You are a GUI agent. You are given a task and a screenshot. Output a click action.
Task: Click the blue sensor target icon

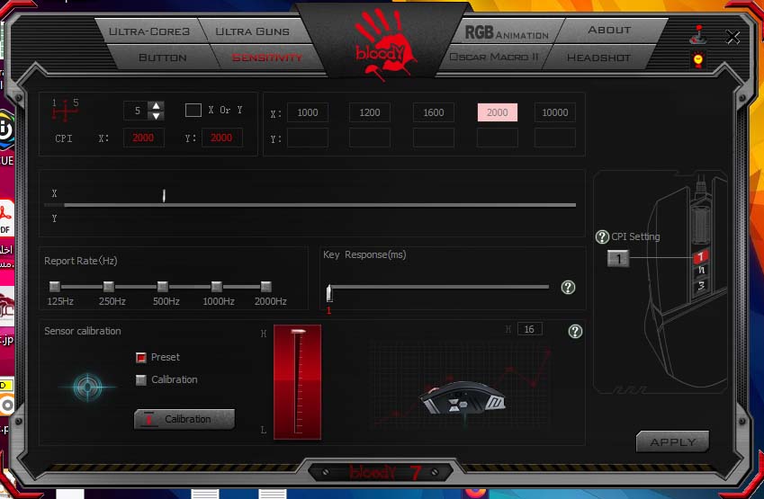click(x=86, y=388)
